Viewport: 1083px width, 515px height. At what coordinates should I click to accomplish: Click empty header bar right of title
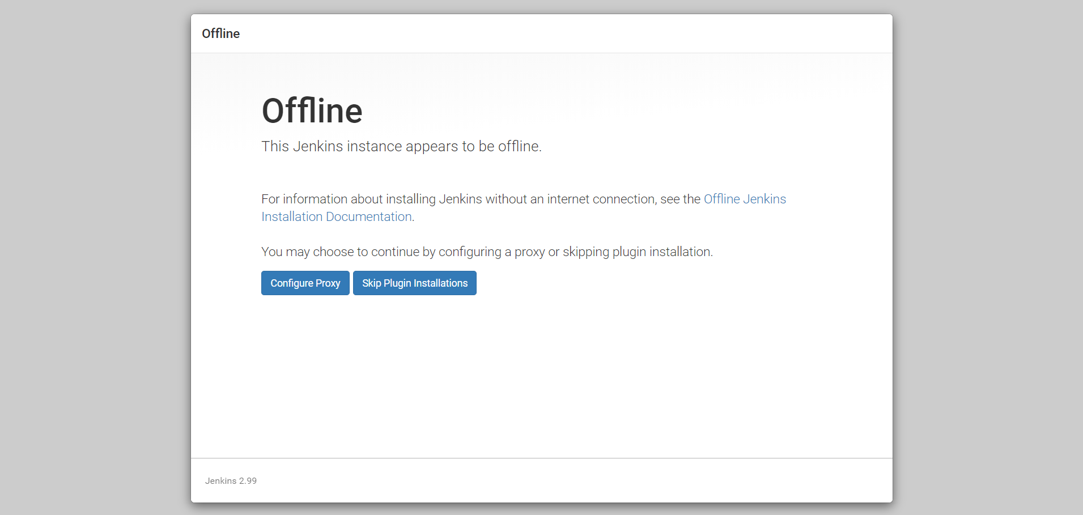point(567,34)
